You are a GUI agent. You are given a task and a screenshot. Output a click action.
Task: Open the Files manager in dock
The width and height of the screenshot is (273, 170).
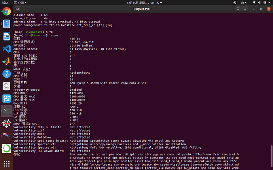tap(7, 24)
